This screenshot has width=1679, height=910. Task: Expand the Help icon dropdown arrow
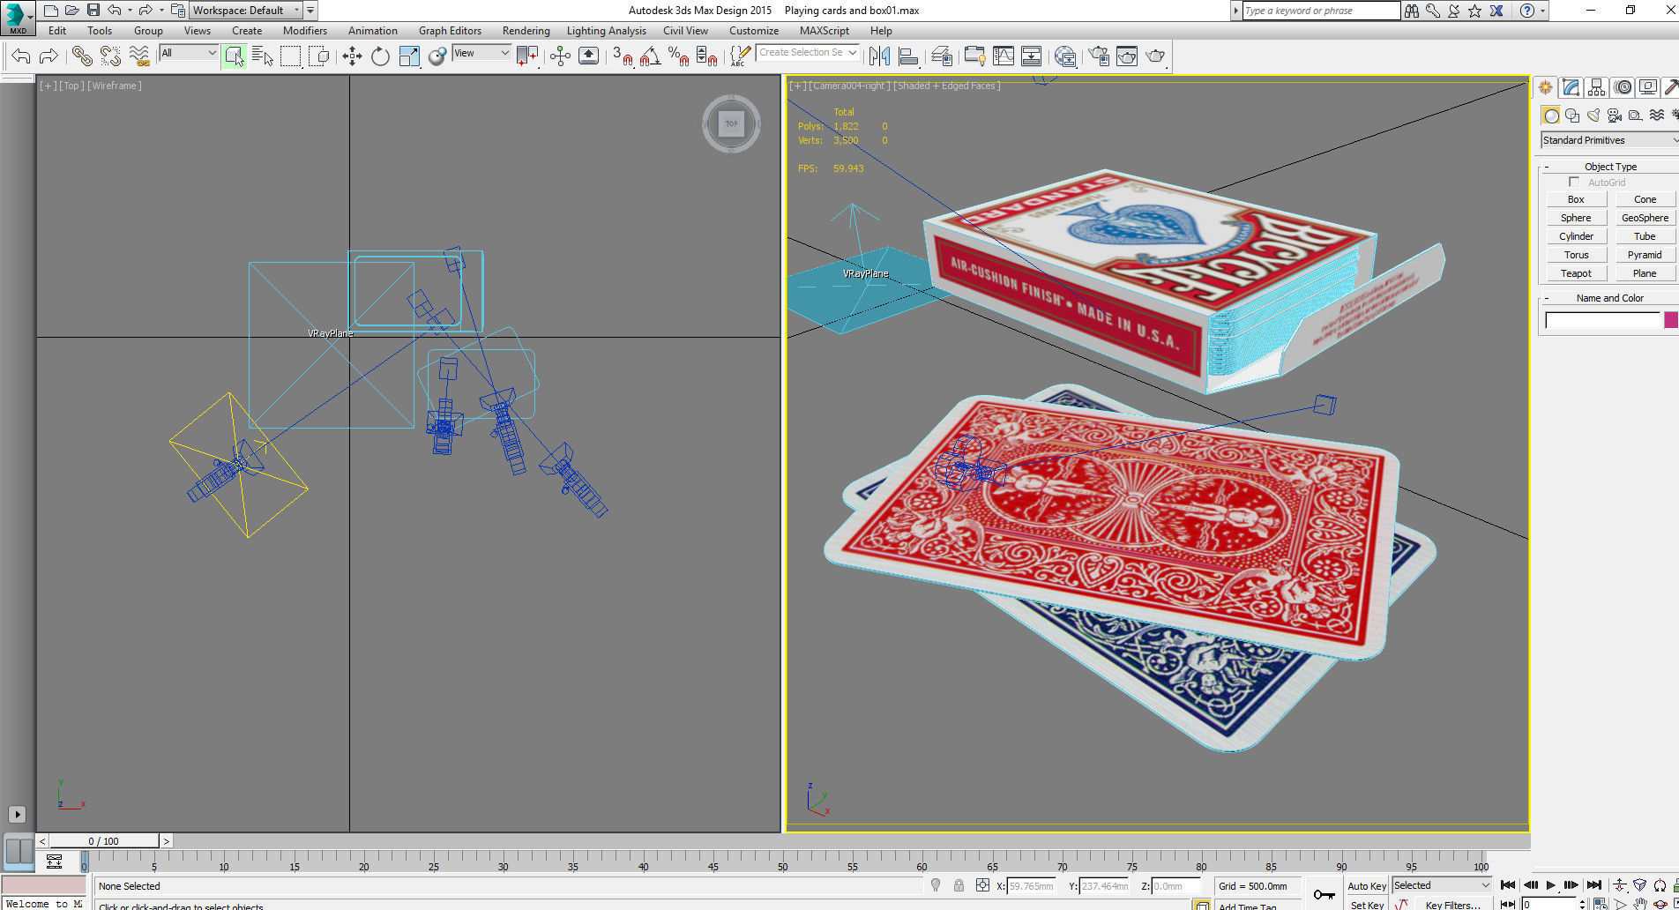coord(1542,11)
